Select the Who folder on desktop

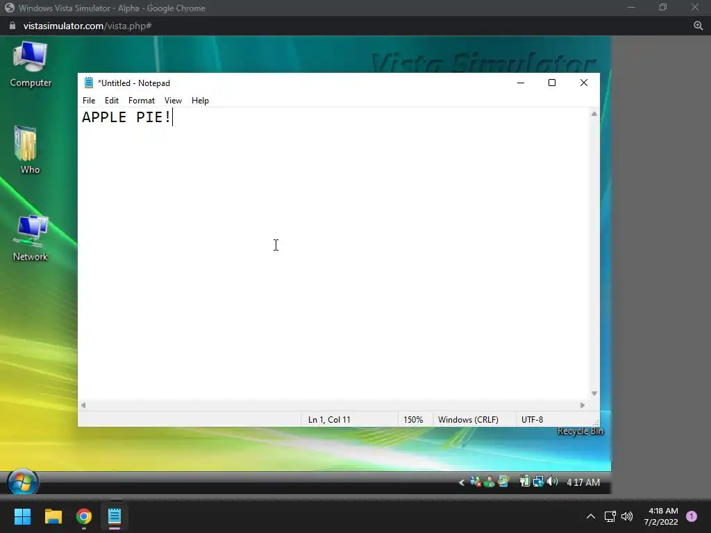click(x=28, y=150)
